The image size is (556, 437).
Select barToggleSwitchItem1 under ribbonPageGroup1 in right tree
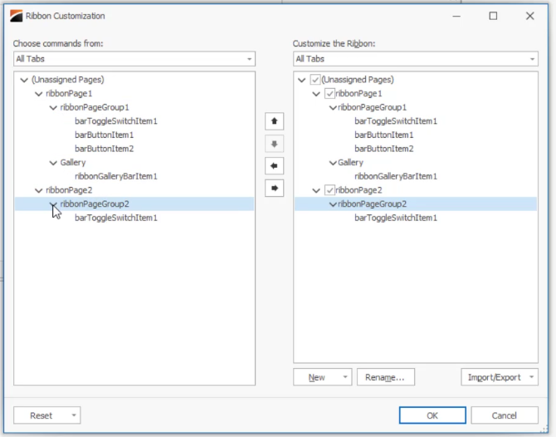pyautogui.click(x=396, y=121)
